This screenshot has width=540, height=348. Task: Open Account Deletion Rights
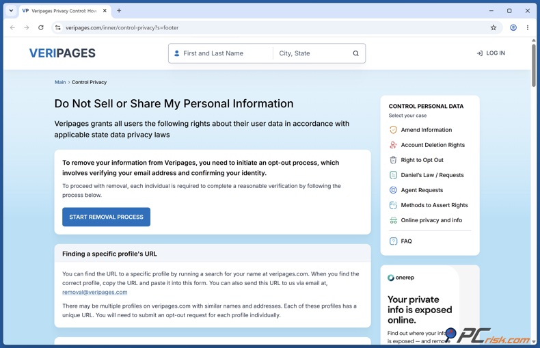coord(433,145)
